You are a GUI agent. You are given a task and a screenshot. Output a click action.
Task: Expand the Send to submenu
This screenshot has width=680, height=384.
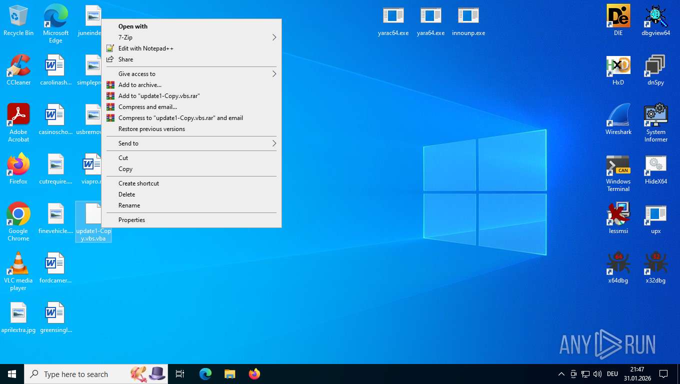click(x=191, y=143)
